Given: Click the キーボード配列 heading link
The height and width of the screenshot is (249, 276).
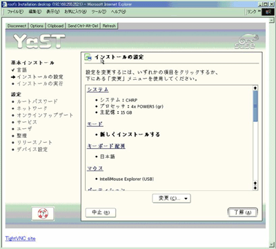Looking at the screenshot, I should pos(106,146).
